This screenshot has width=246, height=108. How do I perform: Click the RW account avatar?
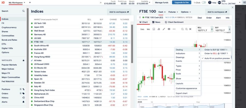[219, 2]
